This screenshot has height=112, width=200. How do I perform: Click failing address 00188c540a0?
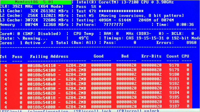tap(41, 84)
